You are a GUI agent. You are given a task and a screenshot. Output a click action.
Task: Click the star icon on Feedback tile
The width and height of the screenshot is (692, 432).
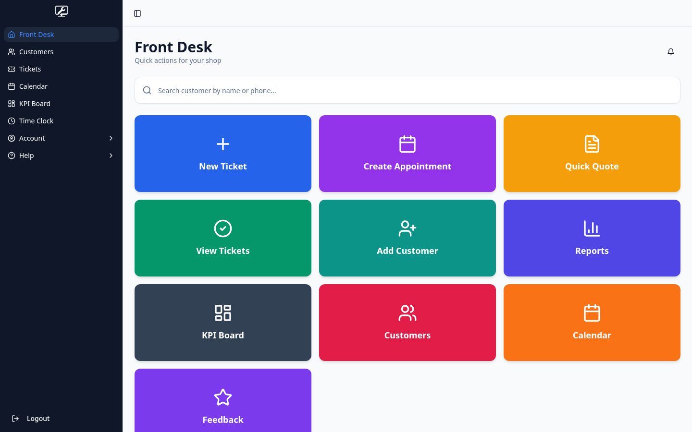click(x=223, y=397)
